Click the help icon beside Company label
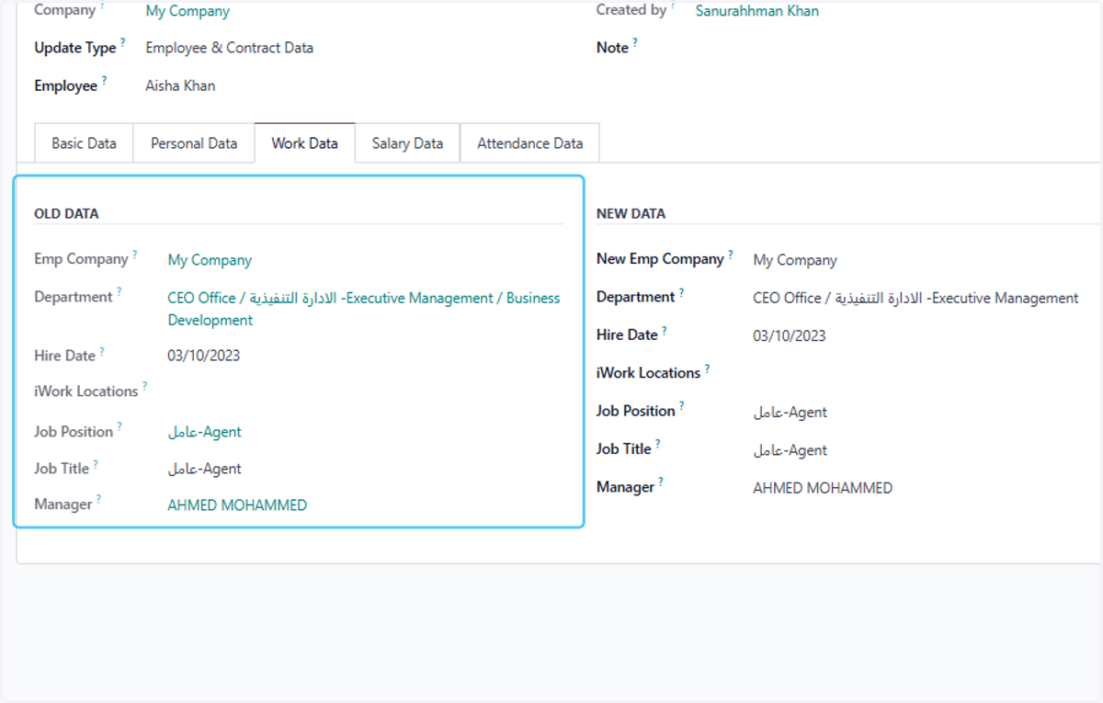The height and width of the screenshot is (703, 1103). (x=102, y=6)
